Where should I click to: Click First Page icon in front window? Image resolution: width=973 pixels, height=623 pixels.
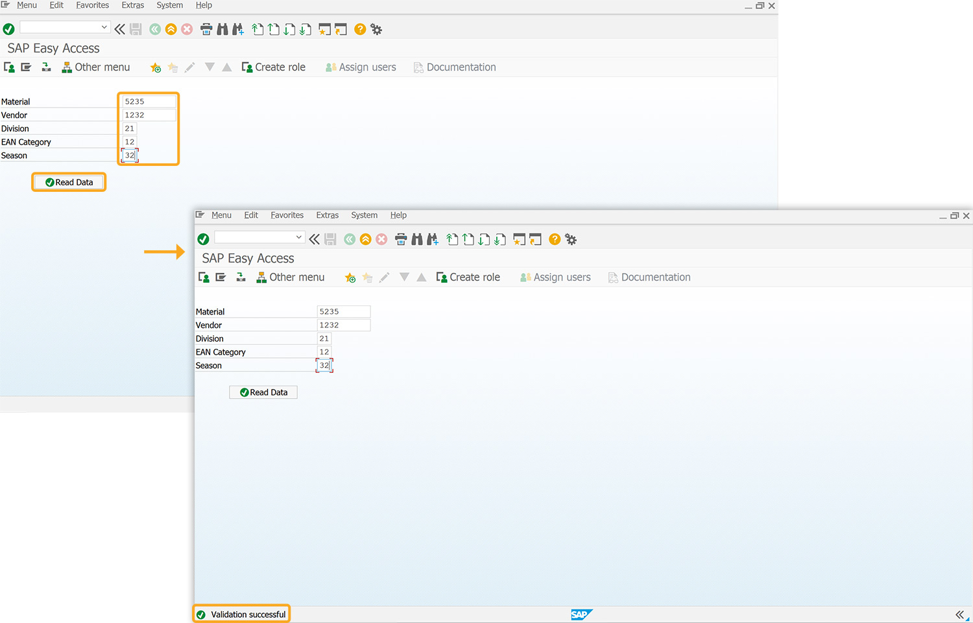pyautogui.click(x=452, y=239)
